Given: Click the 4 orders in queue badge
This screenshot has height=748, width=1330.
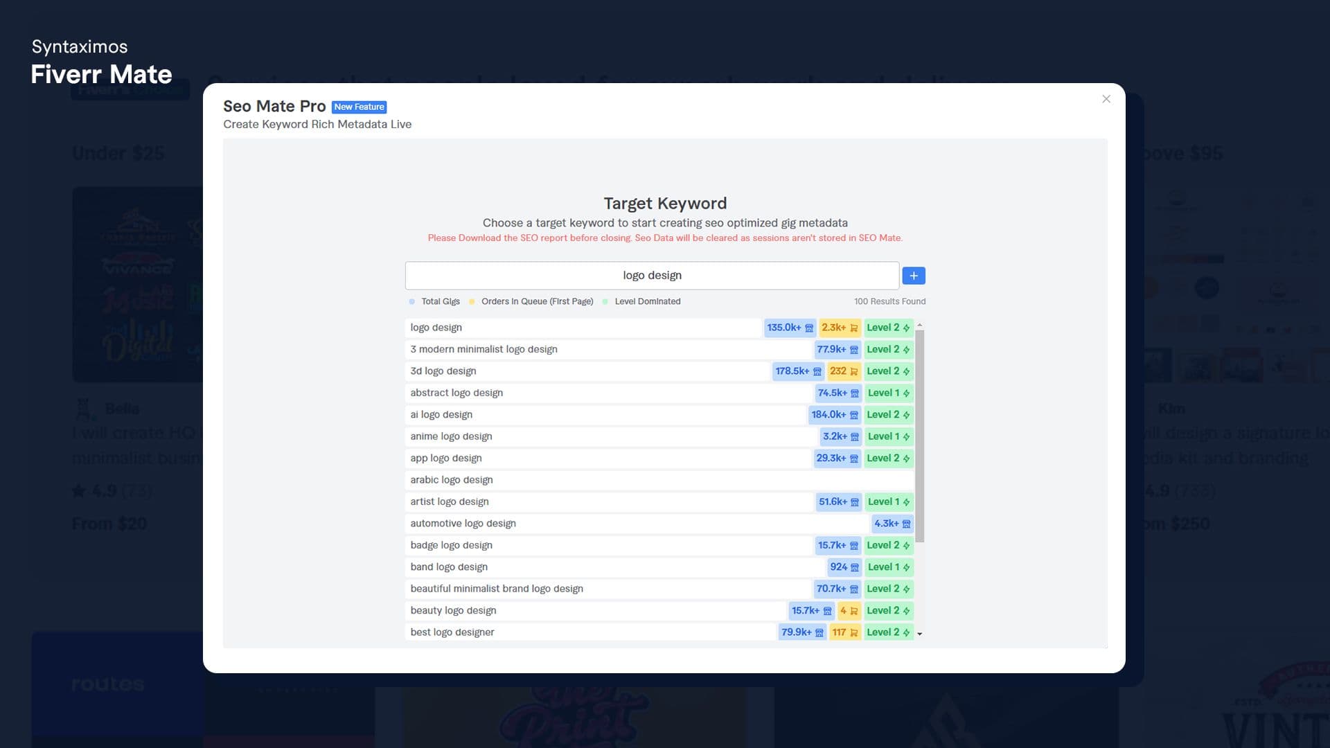Looking at the screenshot, I should click(x=849, y=611).
